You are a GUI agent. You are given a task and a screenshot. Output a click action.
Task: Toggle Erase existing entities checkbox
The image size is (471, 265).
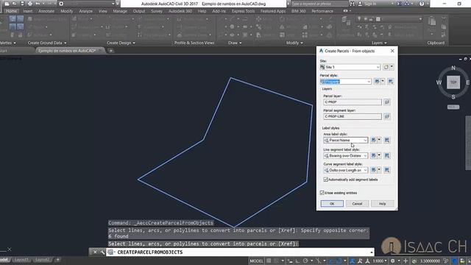click(322, 193)
